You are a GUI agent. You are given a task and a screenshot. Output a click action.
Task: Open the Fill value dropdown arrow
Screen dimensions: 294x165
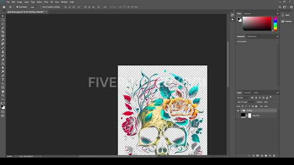(270, 106)
